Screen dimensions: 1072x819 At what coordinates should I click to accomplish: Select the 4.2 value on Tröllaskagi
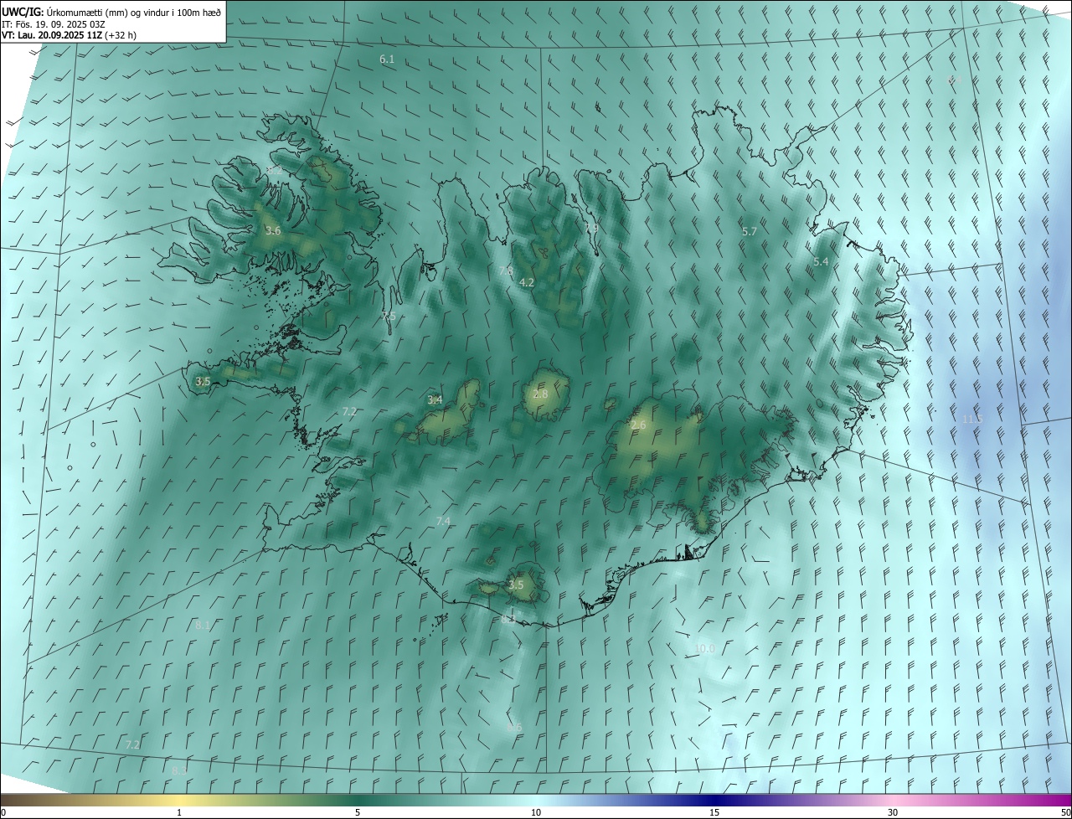pyautogui.click(x=527, y=283)
